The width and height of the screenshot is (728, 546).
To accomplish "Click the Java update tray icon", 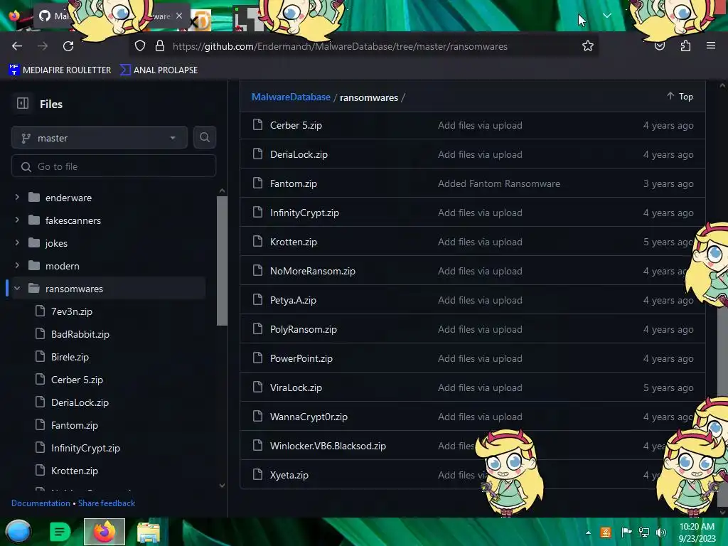I will click(606, 532).
